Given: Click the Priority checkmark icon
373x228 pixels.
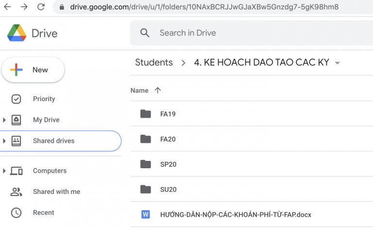Looking at the screenshot, I should click(16, 99).
